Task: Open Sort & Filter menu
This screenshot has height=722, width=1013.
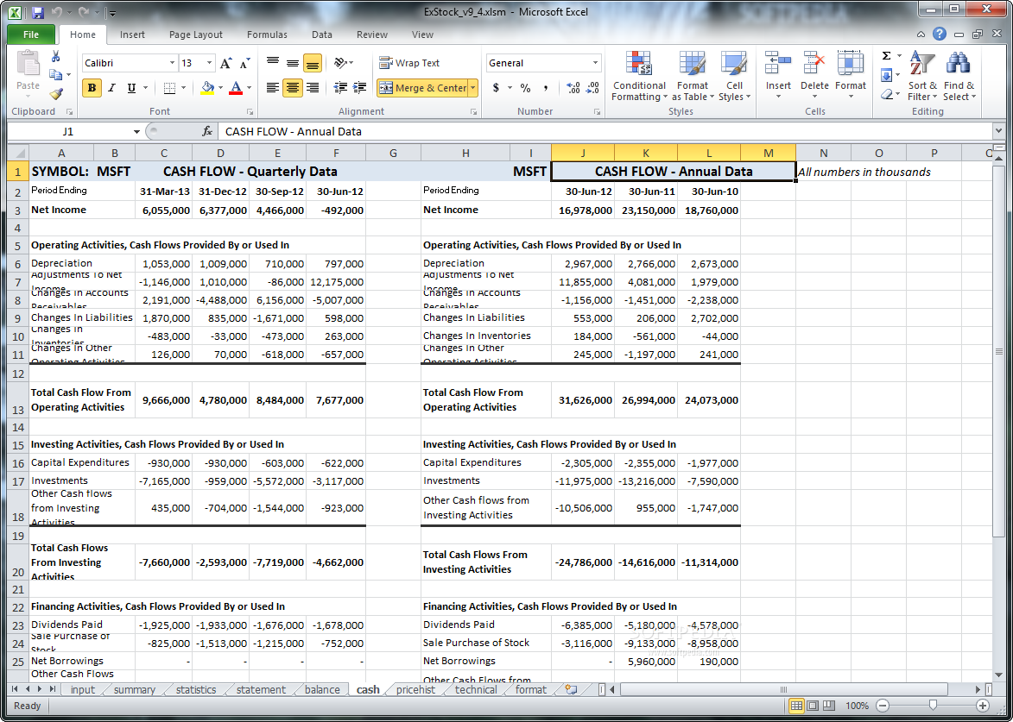Action: pos(922,76)
